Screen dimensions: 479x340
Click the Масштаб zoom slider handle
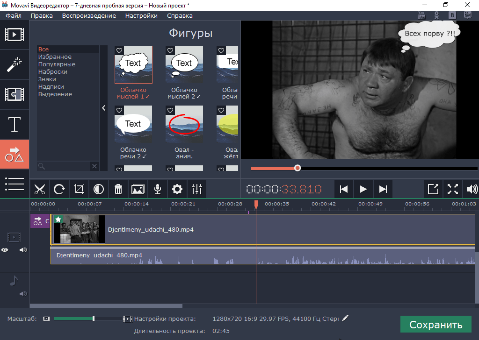[94, 319]
